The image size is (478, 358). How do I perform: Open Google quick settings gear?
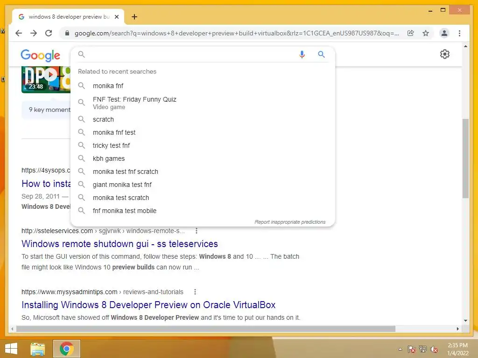tap(445, 54)
